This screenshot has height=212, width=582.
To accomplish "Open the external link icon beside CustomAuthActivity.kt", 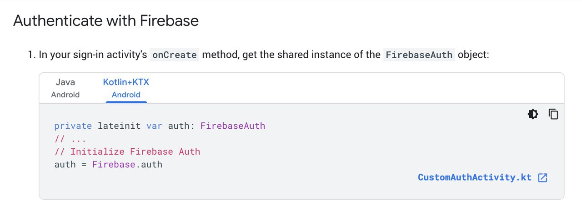I will pos(542,178).
